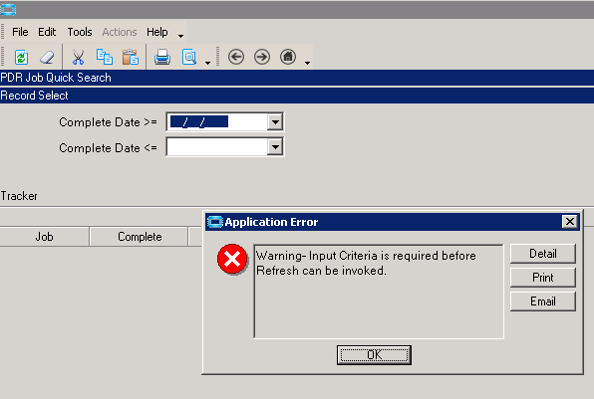Click the Print Preview icon
The width and height of the screenshot is (594, 399).
coord(189,57)
